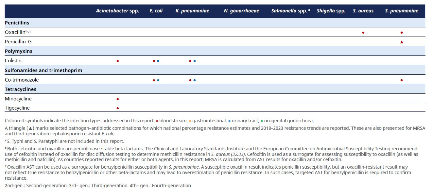Click the Oxacillin red dot under S. aureus
This screenshot has width=433, height=196.
[x=363, y=33]
